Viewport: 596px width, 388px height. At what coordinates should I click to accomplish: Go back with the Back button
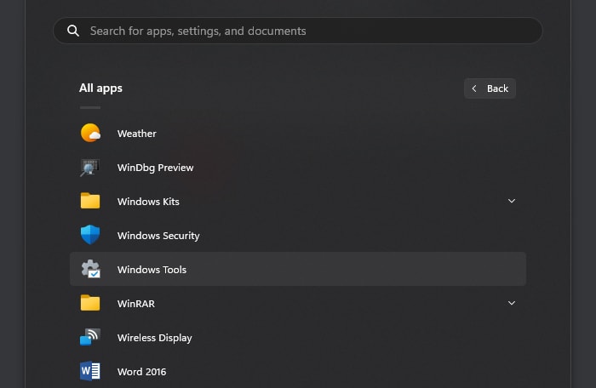(490, 88)
